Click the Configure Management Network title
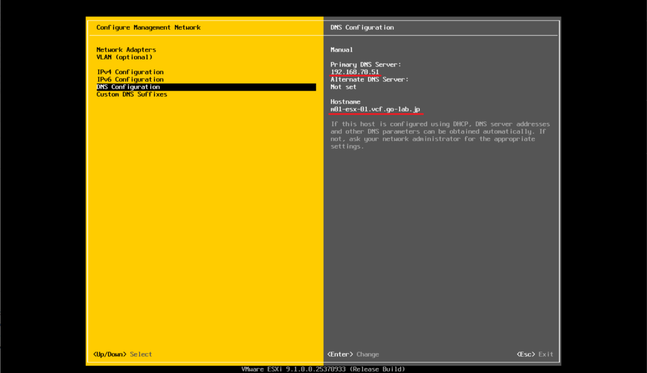 point(148,27)
